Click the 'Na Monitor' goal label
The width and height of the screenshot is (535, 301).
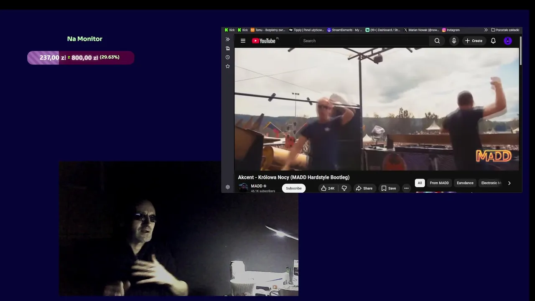[x=85, y=39]
